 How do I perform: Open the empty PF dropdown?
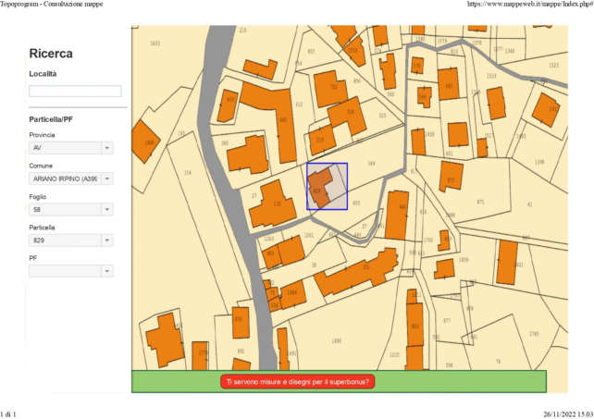click(x=70, y=271)
